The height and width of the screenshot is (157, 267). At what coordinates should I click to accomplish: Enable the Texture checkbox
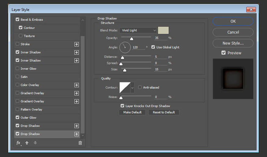coord(21,36)
